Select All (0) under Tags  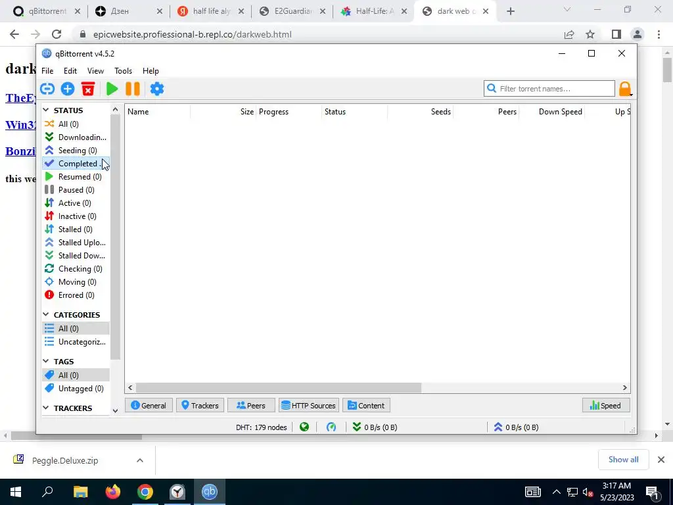76,375
